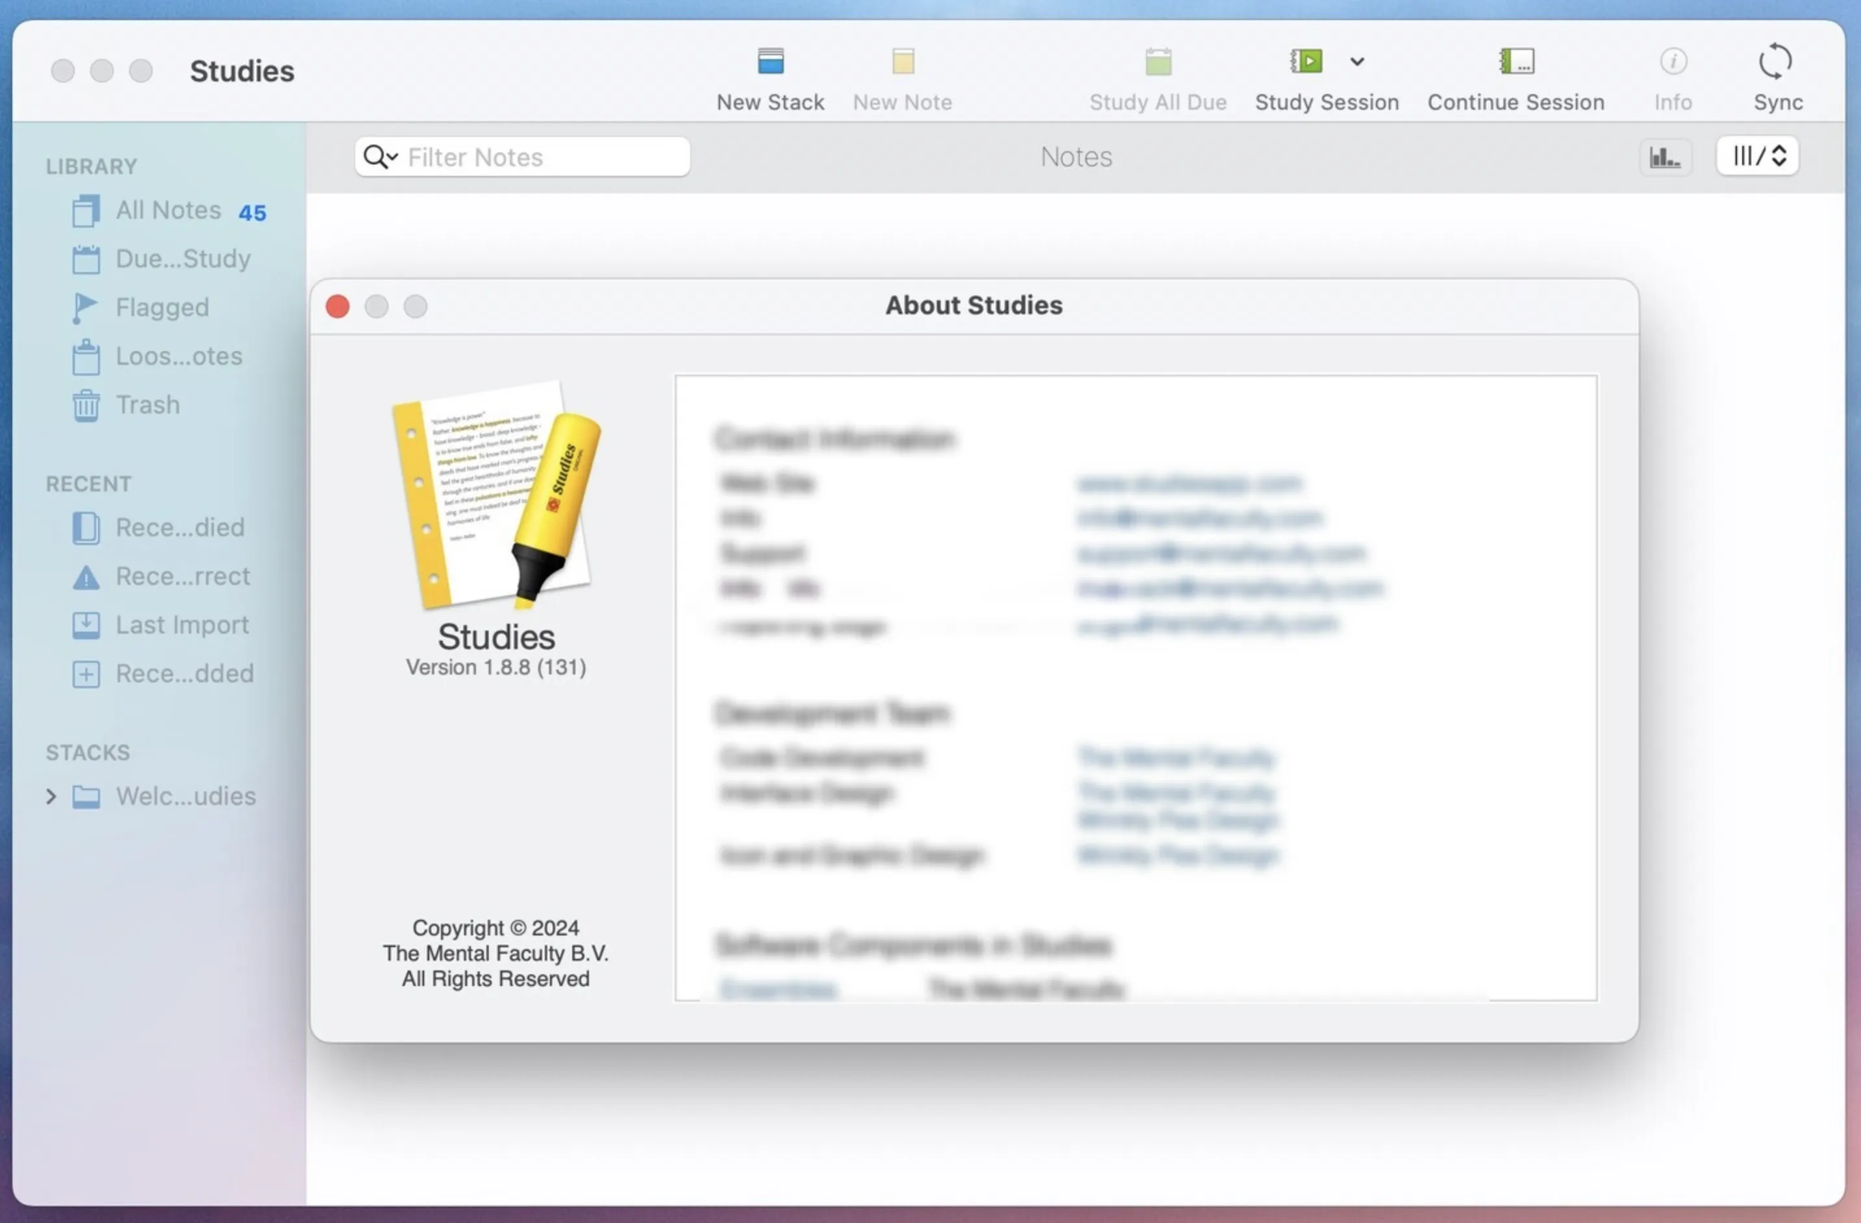Viewport: 1861px width, 1223px height.
Task: Click the Code Development team link
Action: pyautogui.click(x=1175, y=758)
